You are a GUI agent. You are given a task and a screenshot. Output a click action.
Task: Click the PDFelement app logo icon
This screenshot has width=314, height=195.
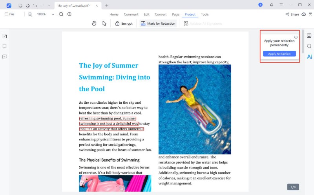[9, 6]
